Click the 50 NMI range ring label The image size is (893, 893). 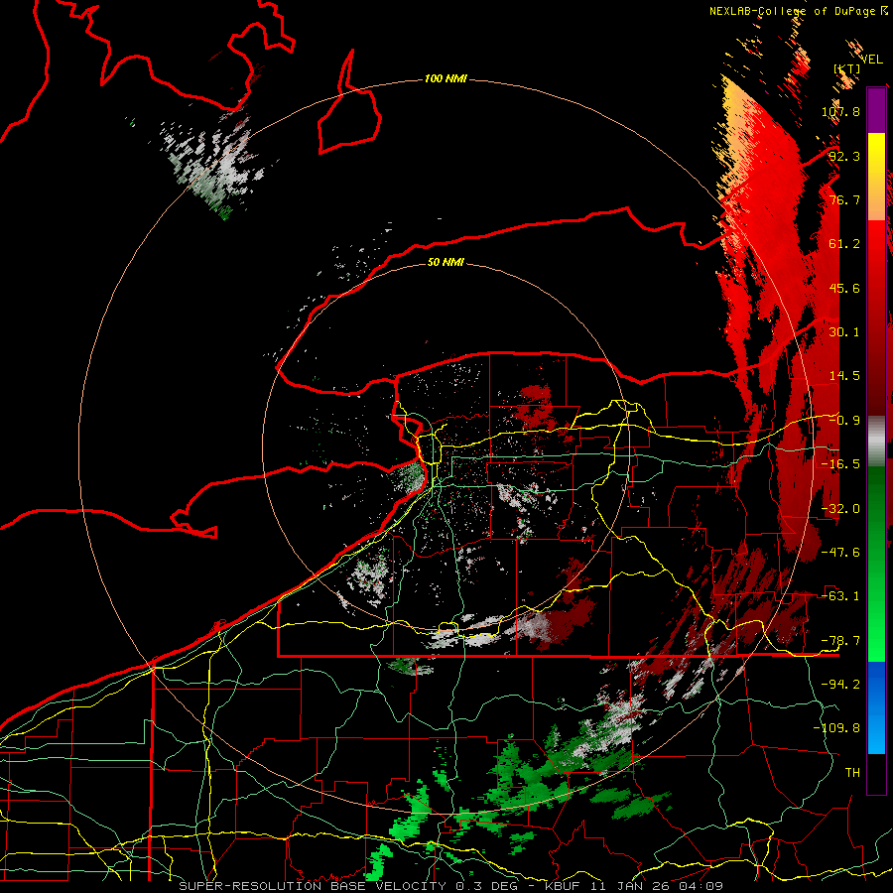pyautogui.click(x=446, y=262)
